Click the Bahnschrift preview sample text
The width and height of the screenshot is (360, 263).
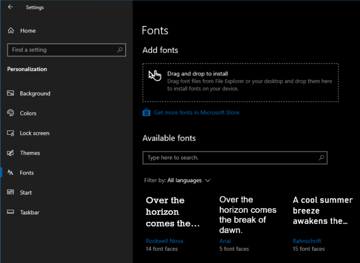(x=323, y=211)
